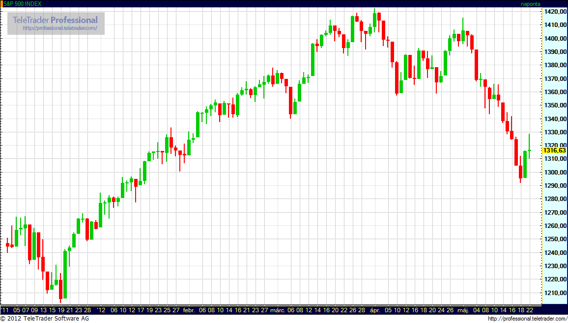Click the 'naponta' interval label

click(531, 3)
